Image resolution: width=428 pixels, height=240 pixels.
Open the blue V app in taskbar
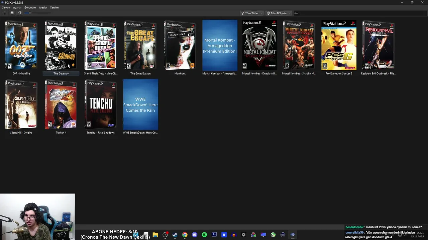[x=224, y=235]
